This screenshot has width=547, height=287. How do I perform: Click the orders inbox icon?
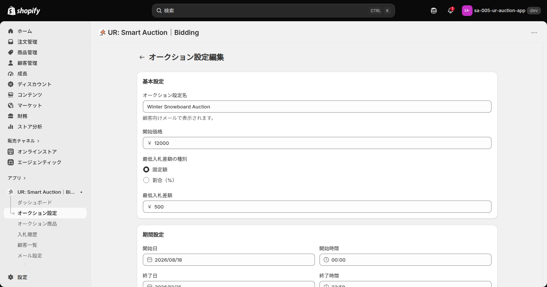[x=11, y=42]
